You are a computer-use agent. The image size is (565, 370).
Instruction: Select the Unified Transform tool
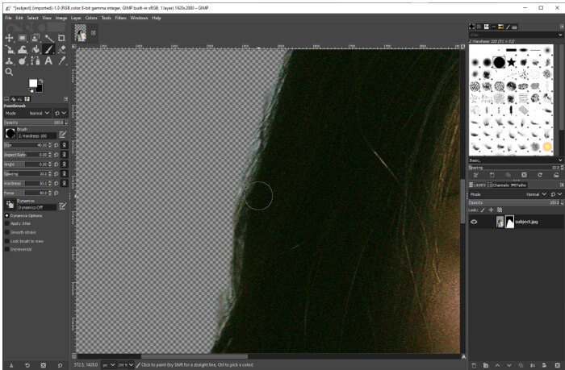click(9, 49)
